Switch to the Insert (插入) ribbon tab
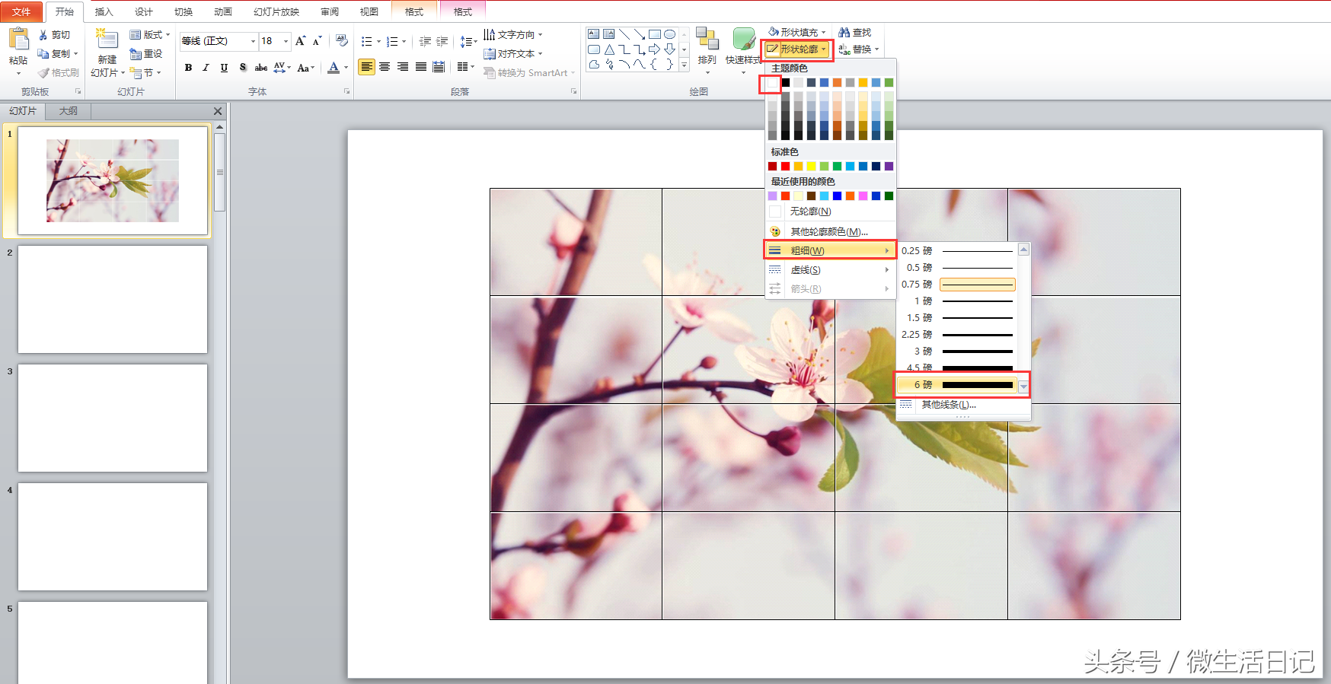Screen dimensions: 1331x684 (104, 11)
